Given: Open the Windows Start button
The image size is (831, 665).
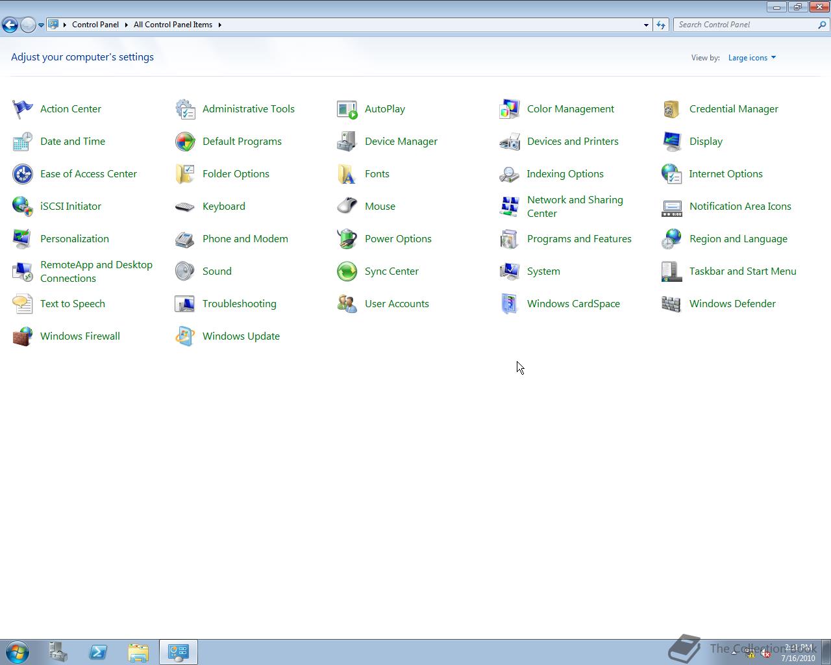Looking at the screenshot, I should pyautogui.click(x=18, y=652).
